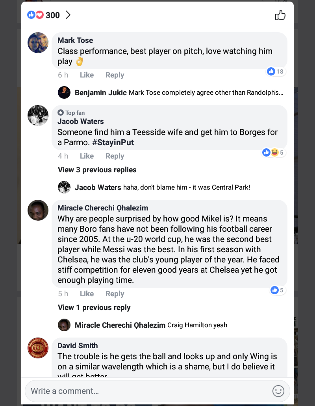315x406 pixels.
Task: Open the emoji picker in comment box
Action: [x=278, y=391]
